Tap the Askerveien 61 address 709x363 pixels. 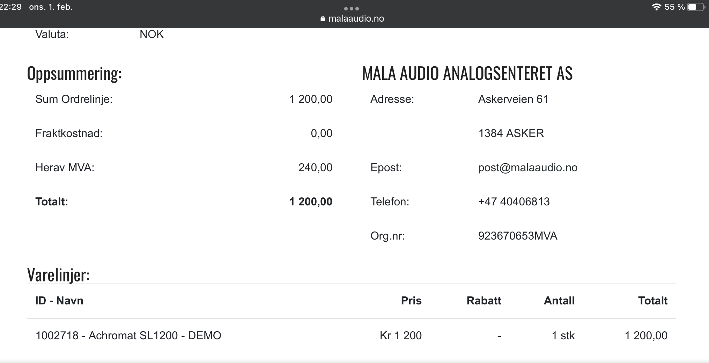click(513, 99)
